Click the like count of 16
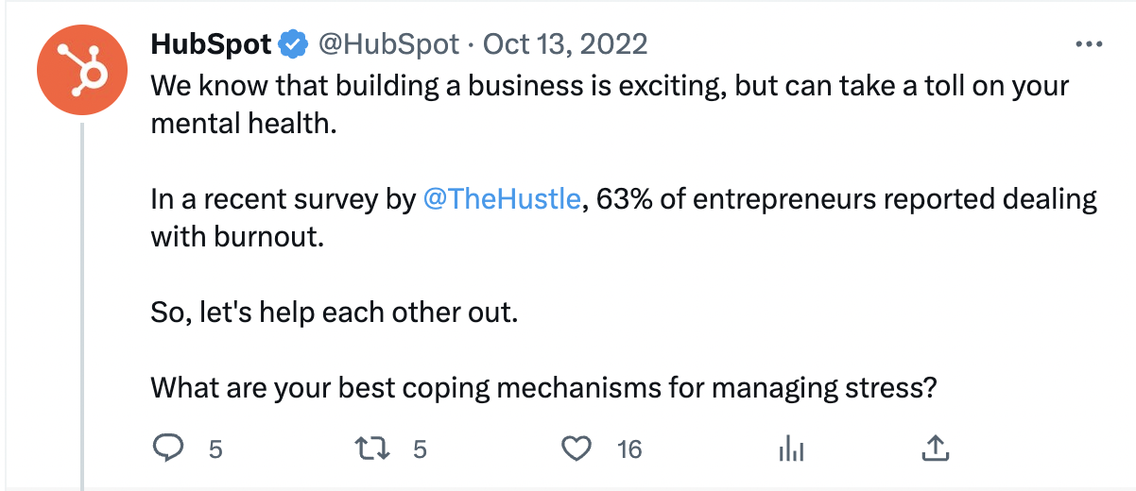This screenshot has height=491, width=1136. coord(629,449)
